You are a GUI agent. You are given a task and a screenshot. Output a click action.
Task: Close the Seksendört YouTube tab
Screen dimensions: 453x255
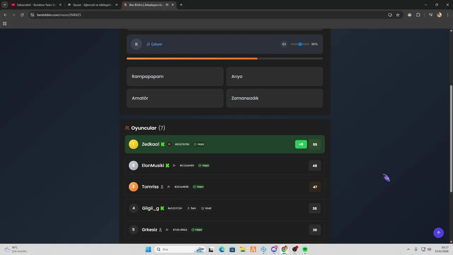pyautogui.click(x=60, y=5)
